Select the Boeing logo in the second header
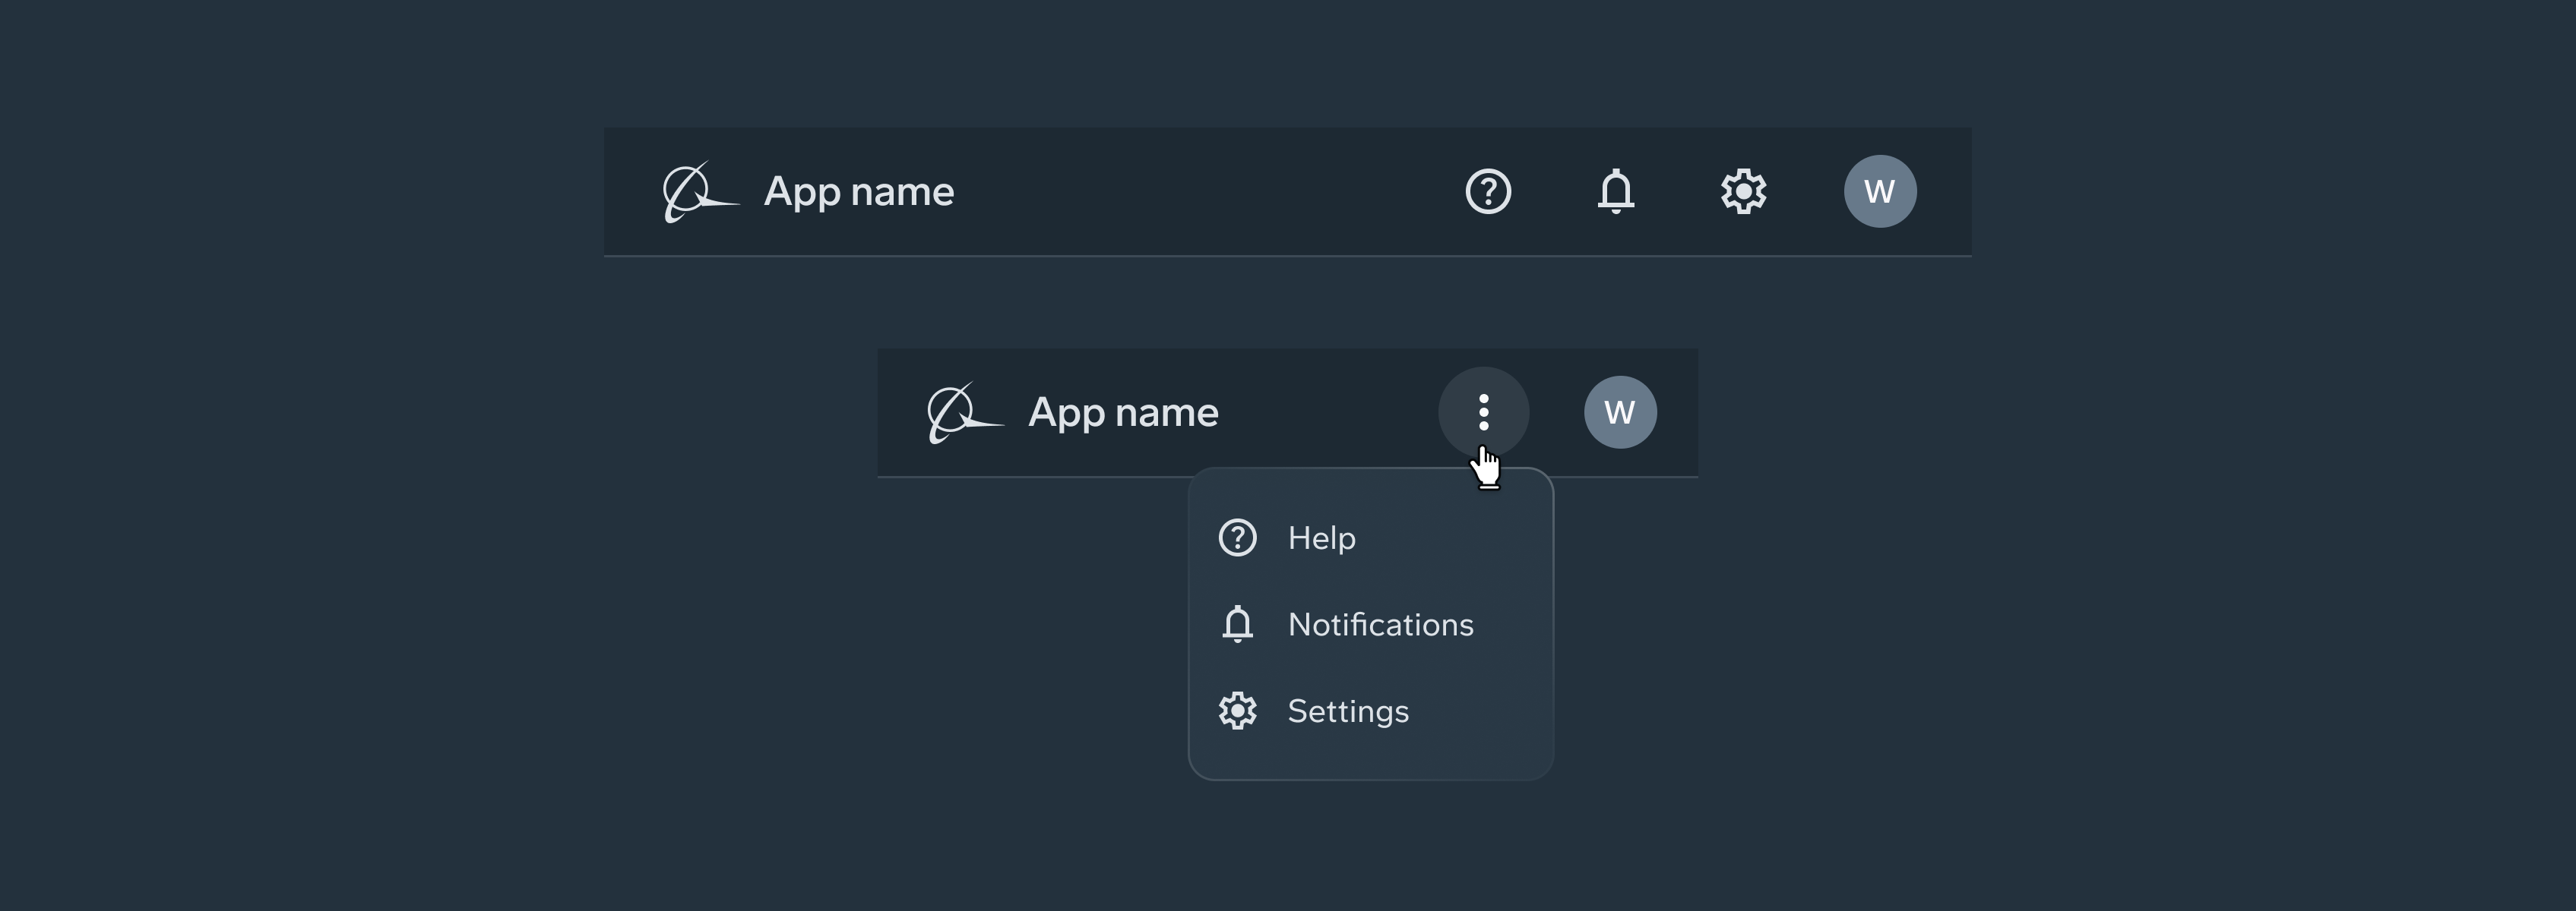2576x911 pixels. tap(961, 411)
